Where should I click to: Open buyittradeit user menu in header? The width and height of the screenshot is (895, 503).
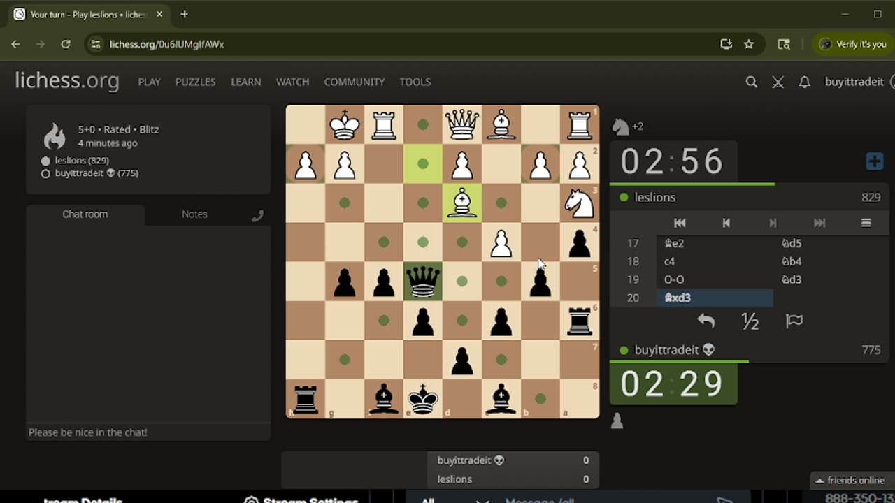[854, 82]
